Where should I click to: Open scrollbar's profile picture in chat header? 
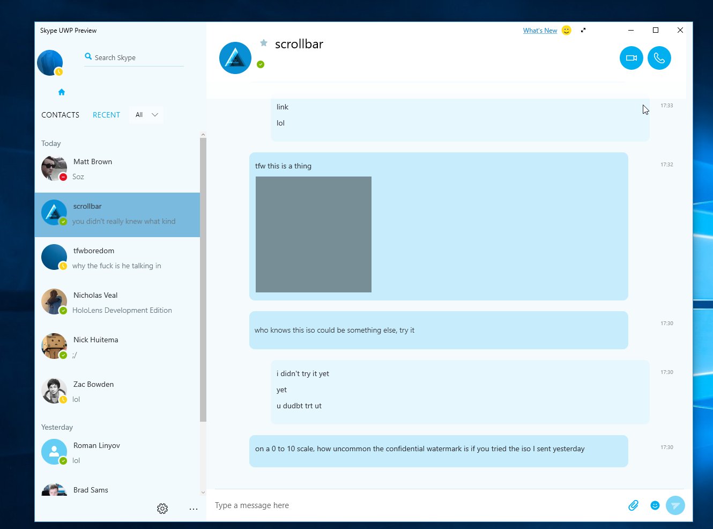pyautogui.click(x=235, y=58)
